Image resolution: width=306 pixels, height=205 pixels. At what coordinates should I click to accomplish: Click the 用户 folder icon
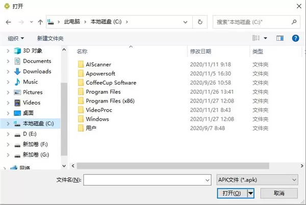[81, 128]
